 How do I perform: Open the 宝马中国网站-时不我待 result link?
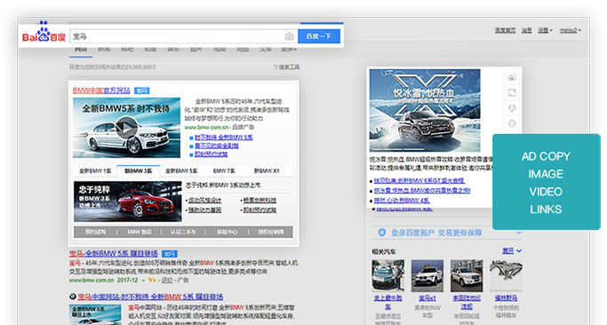(150, 297)
